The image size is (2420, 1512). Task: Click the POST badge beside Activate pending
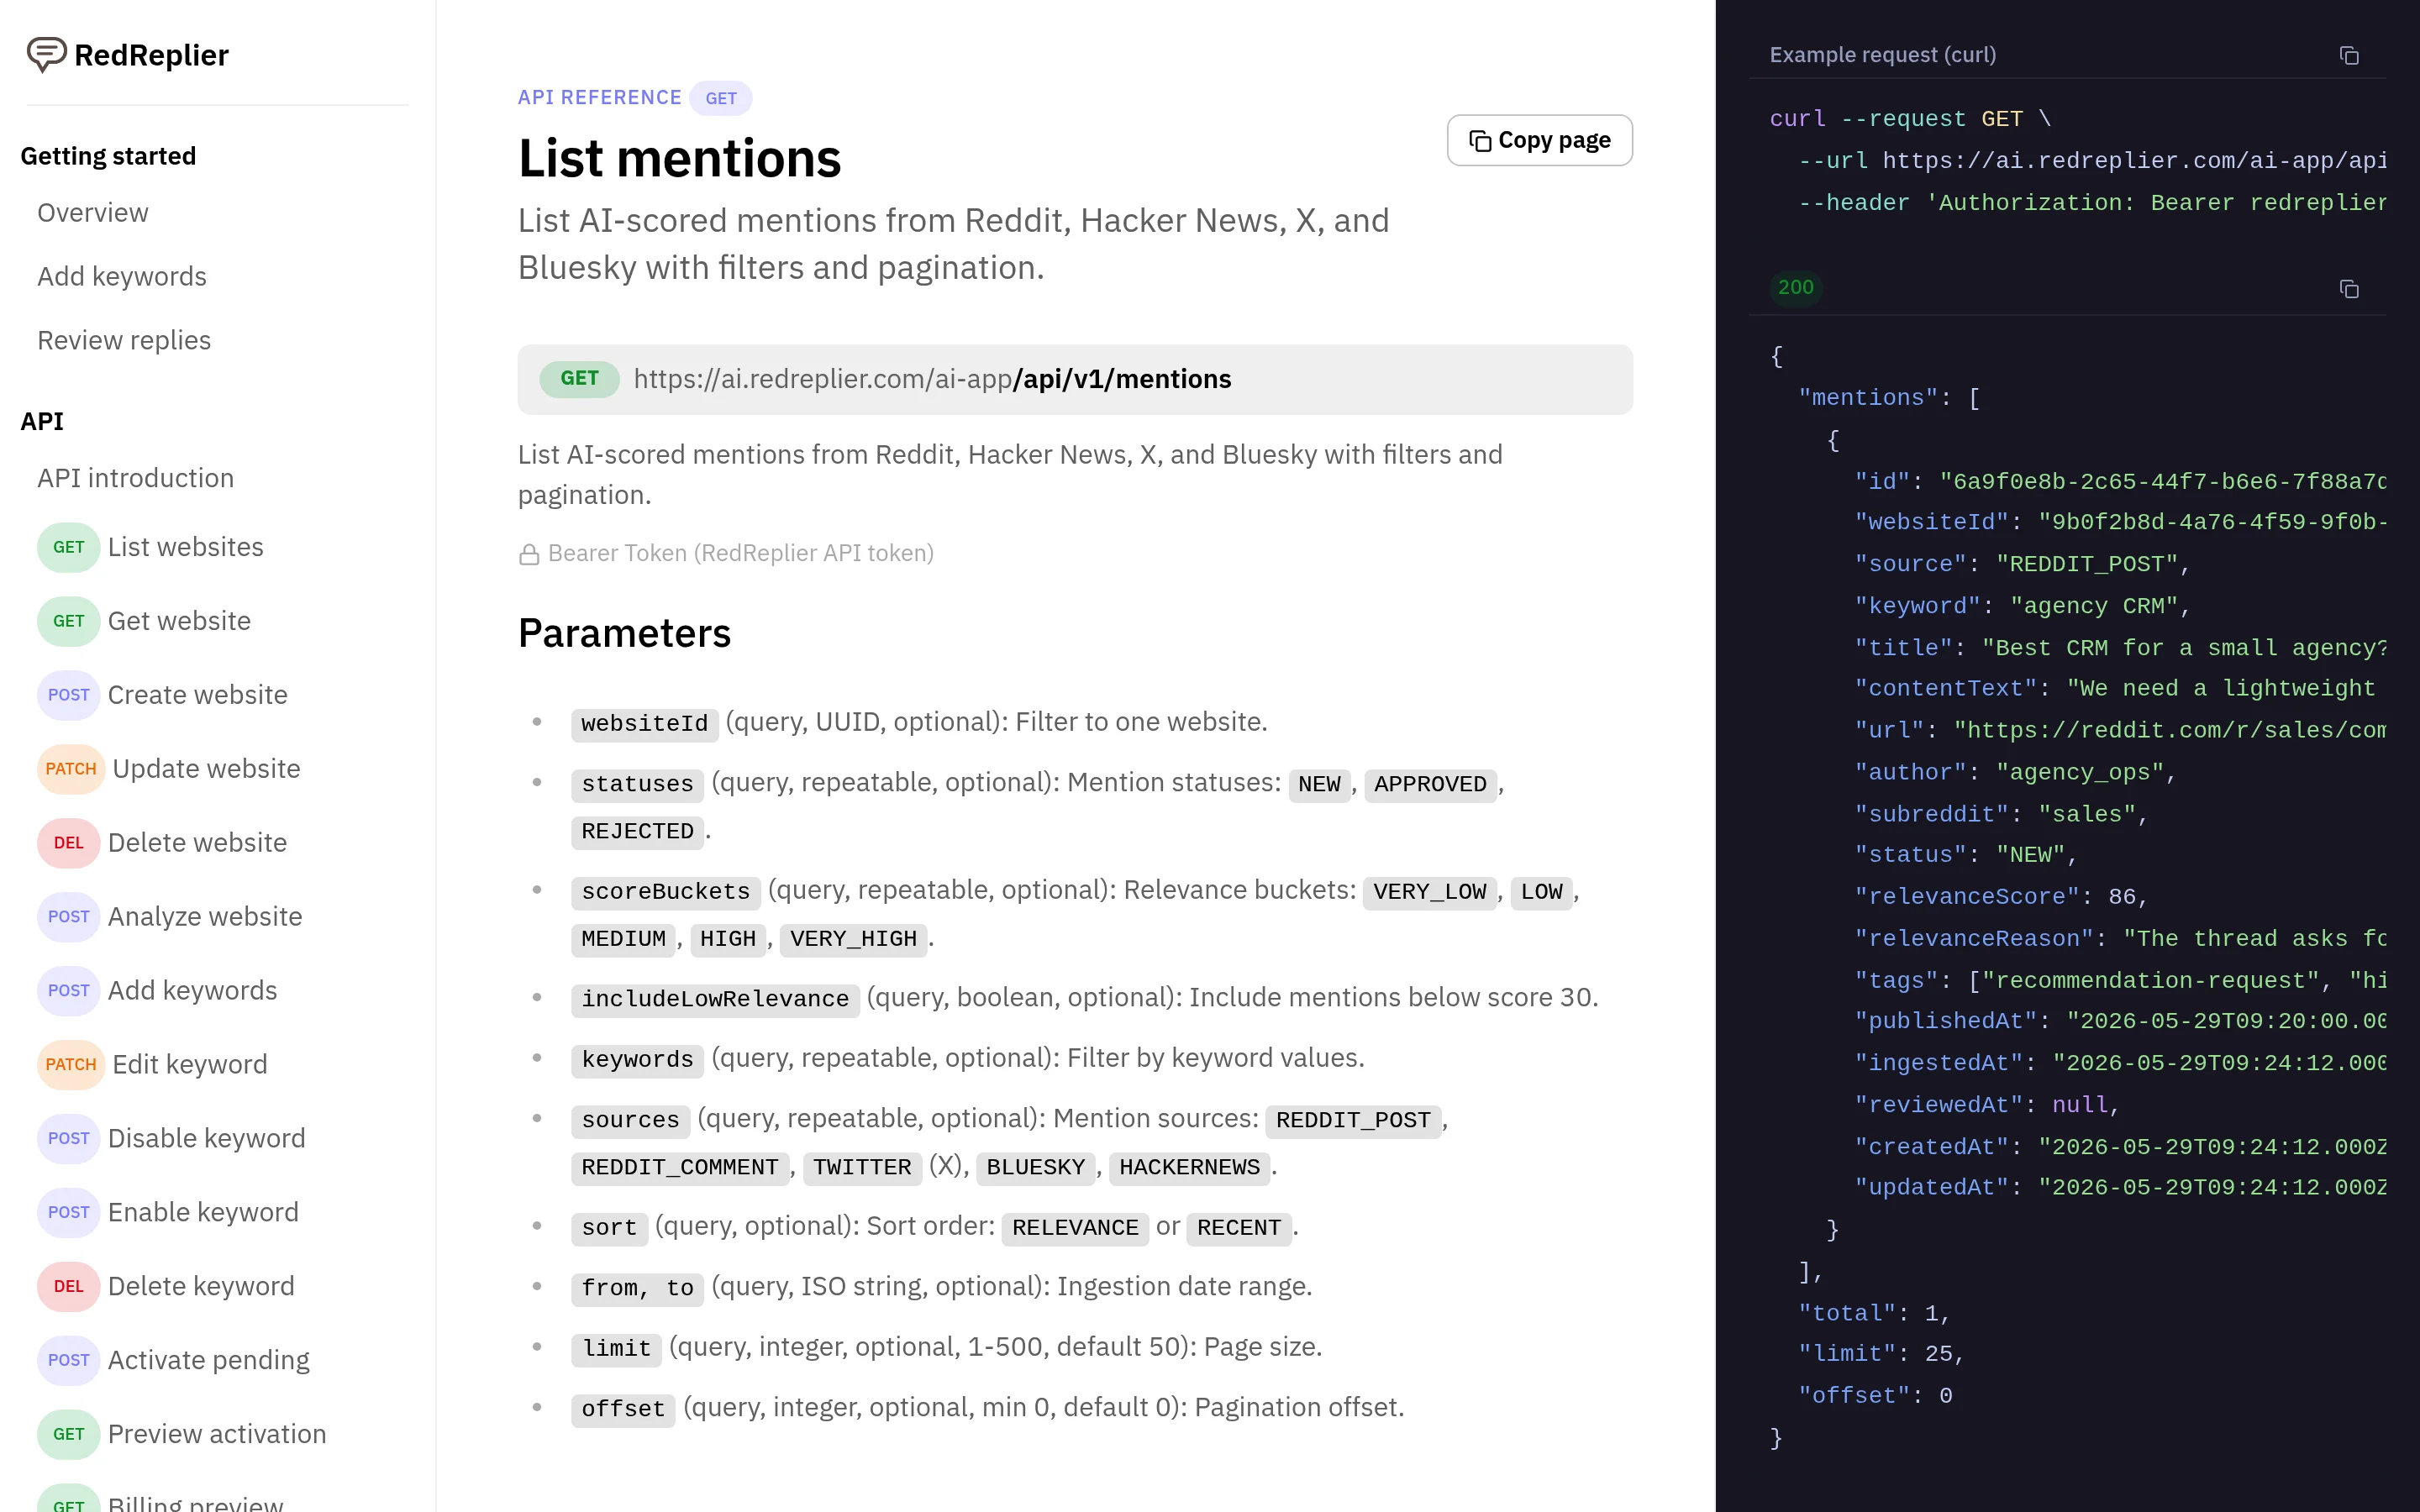(x=68, y=1360)
